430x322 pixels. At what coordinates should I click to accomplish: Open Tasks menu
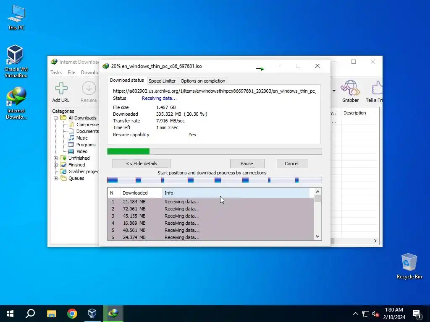(56, 73)
